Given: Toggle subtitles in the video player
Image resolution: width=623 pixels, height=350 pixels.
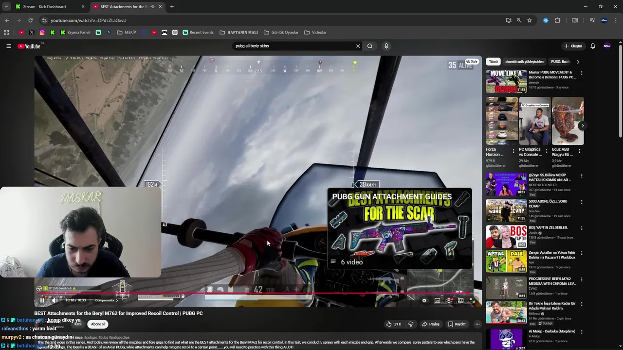Looking at the screenshot, I should [x=437, y=300].
